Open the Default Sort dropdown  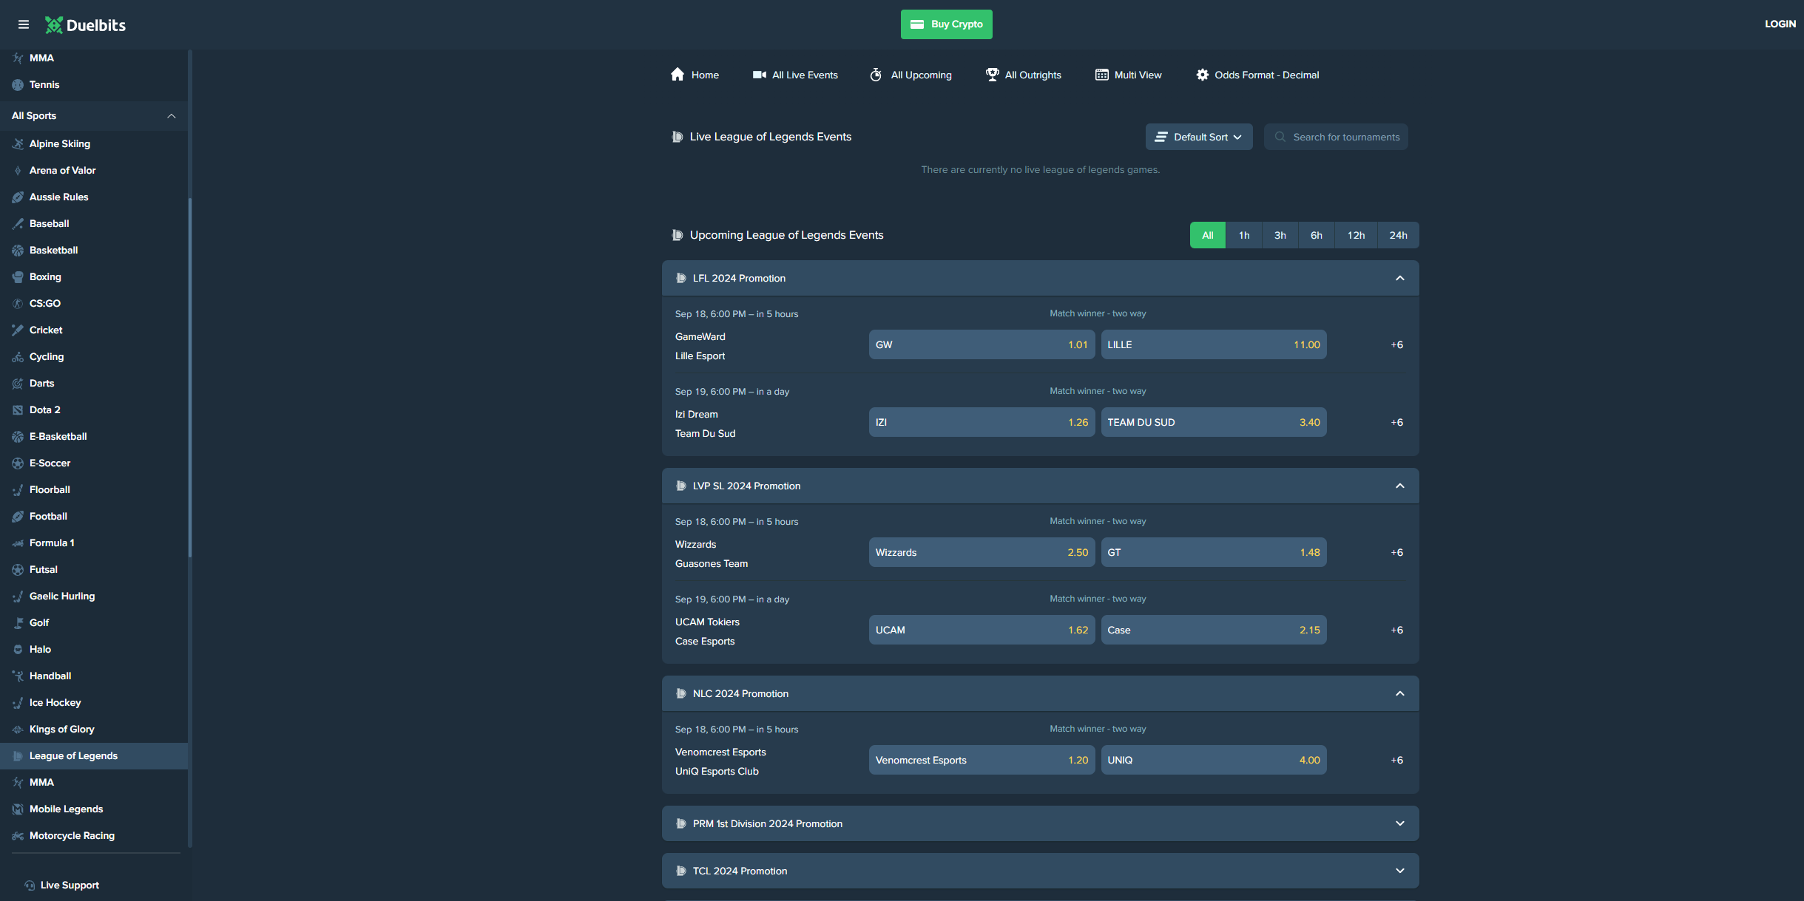[1199, 137]
